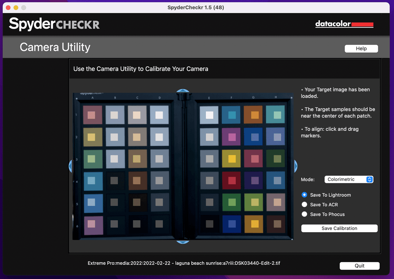This screenshot has width=394, height=279.
Task: Select the left edge alignment marker
Action: pos(70,166)
